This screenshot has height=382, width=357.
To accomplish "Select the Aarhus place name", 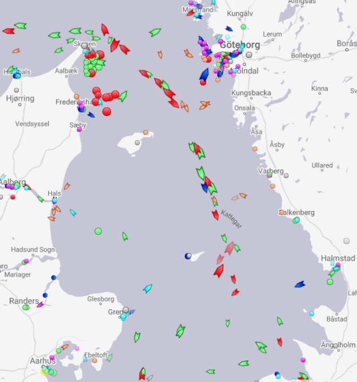I will click(x=43, y=361).
